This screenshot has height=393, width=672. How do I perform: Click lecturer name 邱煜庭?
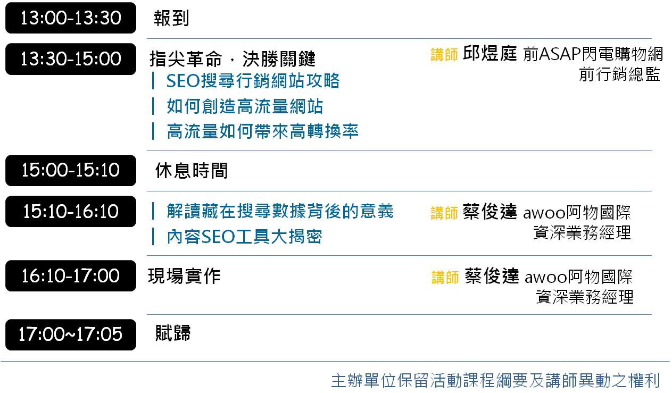(x=490, y=54)
